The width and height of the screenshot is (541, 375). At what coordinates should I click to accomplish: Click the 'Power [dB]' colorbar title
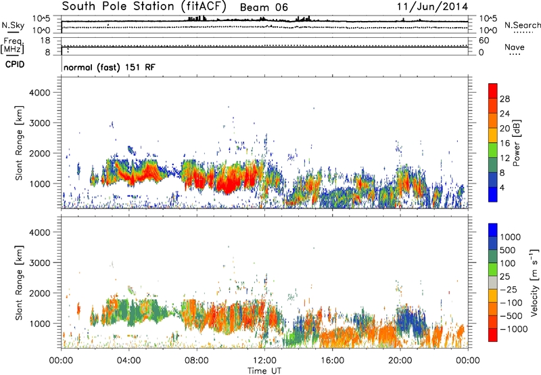(516, 144)
